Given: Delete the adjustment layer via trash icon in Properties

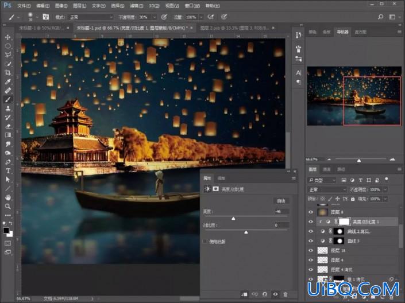Looking at the screenshot, I should pyautogui.click(x=285, y=294).
